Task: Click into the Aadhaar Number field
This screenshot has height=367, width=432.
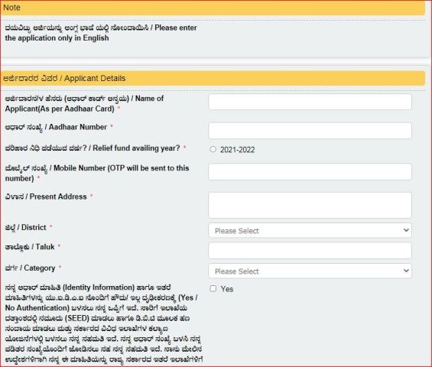Action: tap(310, 131)
